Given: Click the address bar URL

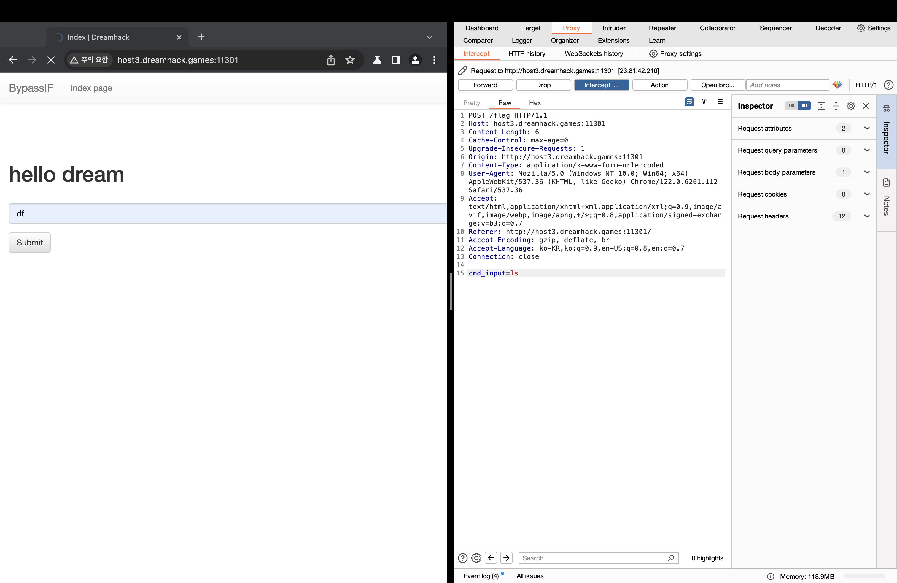Looking at the screenshot, I should (177, 60).
